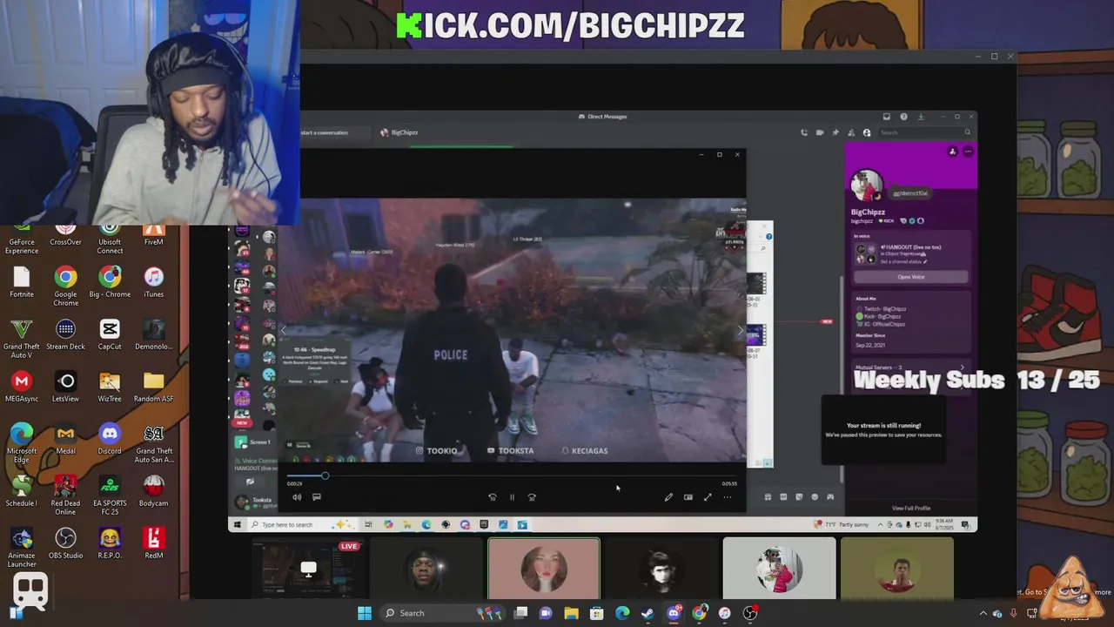Select the participant tile with the olive-yellow background
1114x627 pixels.
point(897,569)
